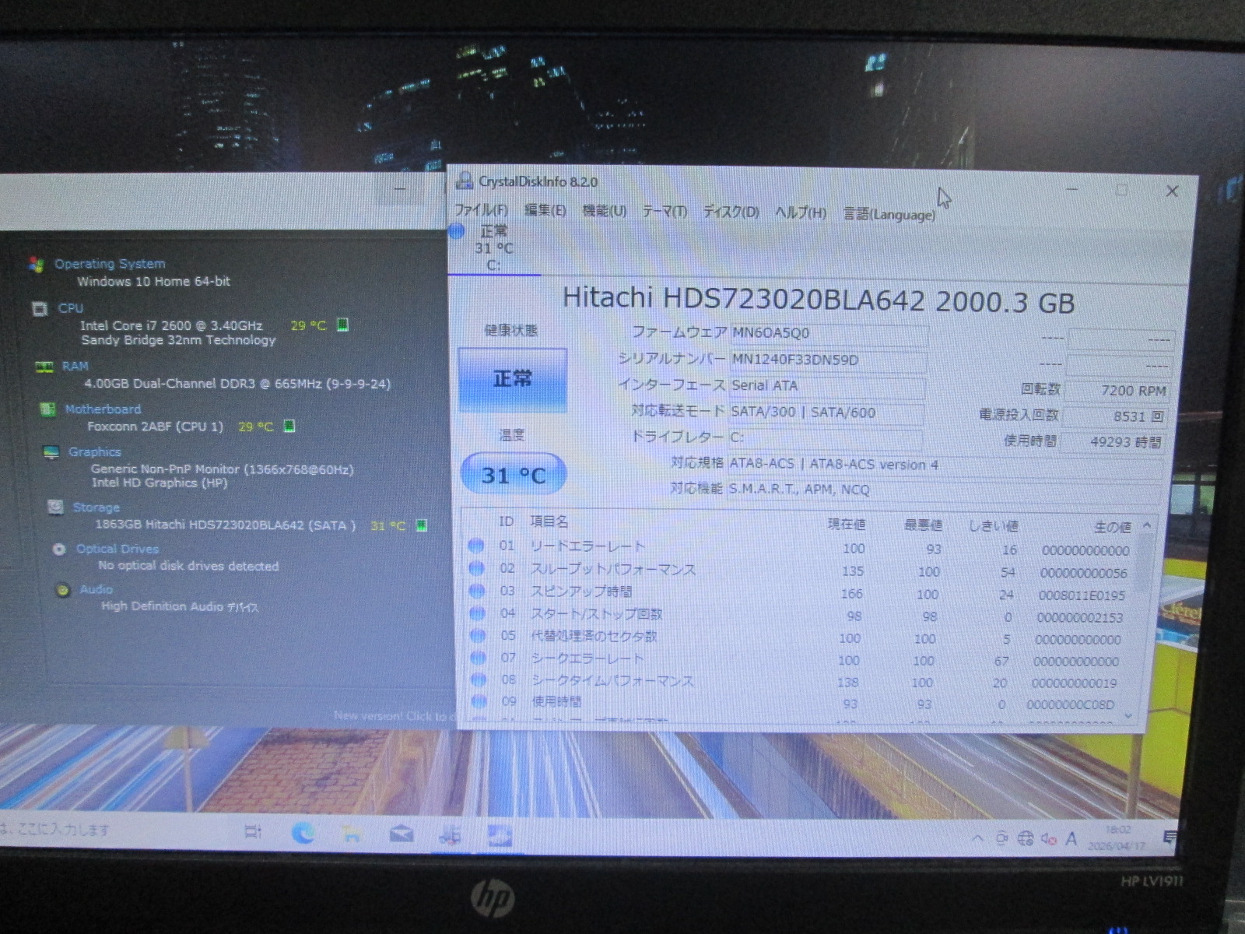Open File Explorer from the taskbar
This screenshot has width=1245, height=934.
click(352, 835)
